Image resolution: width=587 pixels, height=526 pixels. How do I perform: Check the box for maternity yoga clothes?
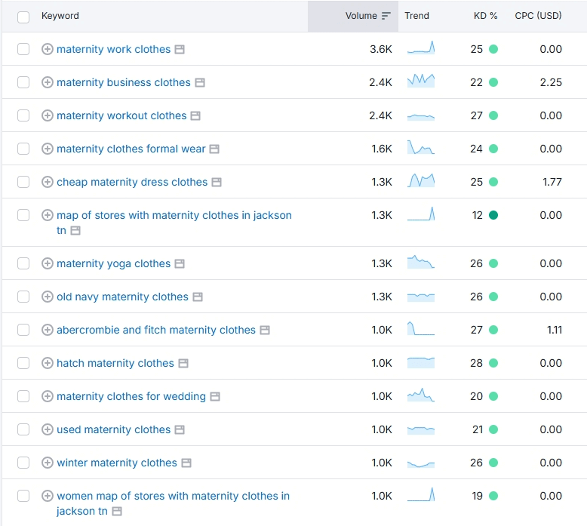(x=23, y=263)
